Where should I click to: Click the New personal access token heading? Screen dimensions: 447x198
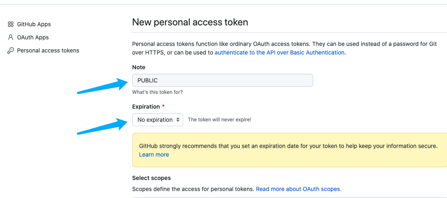click(190, 22)
